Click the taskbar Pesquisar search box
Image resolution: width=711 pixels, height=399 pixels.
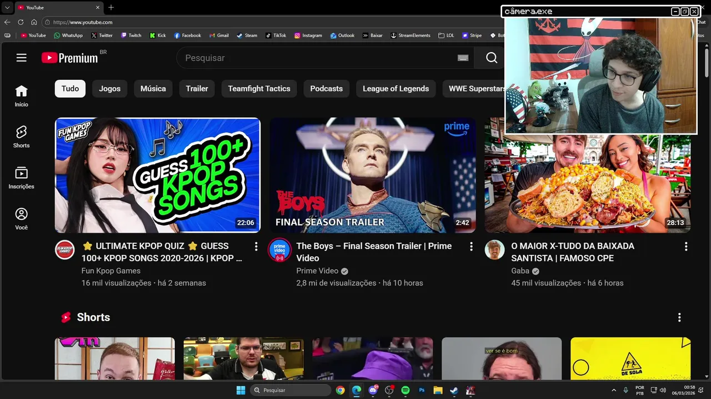point(291,390)
